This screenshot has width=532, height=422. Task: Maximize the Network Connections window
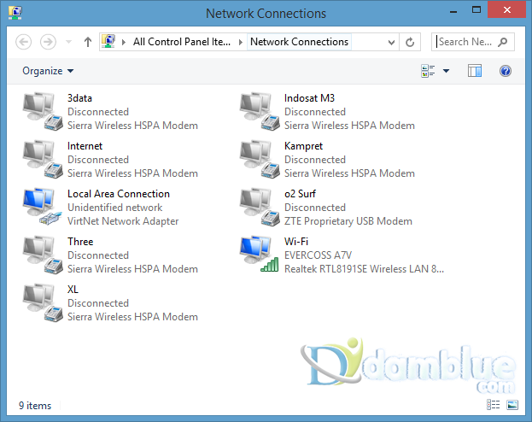(x=476, y=10)
